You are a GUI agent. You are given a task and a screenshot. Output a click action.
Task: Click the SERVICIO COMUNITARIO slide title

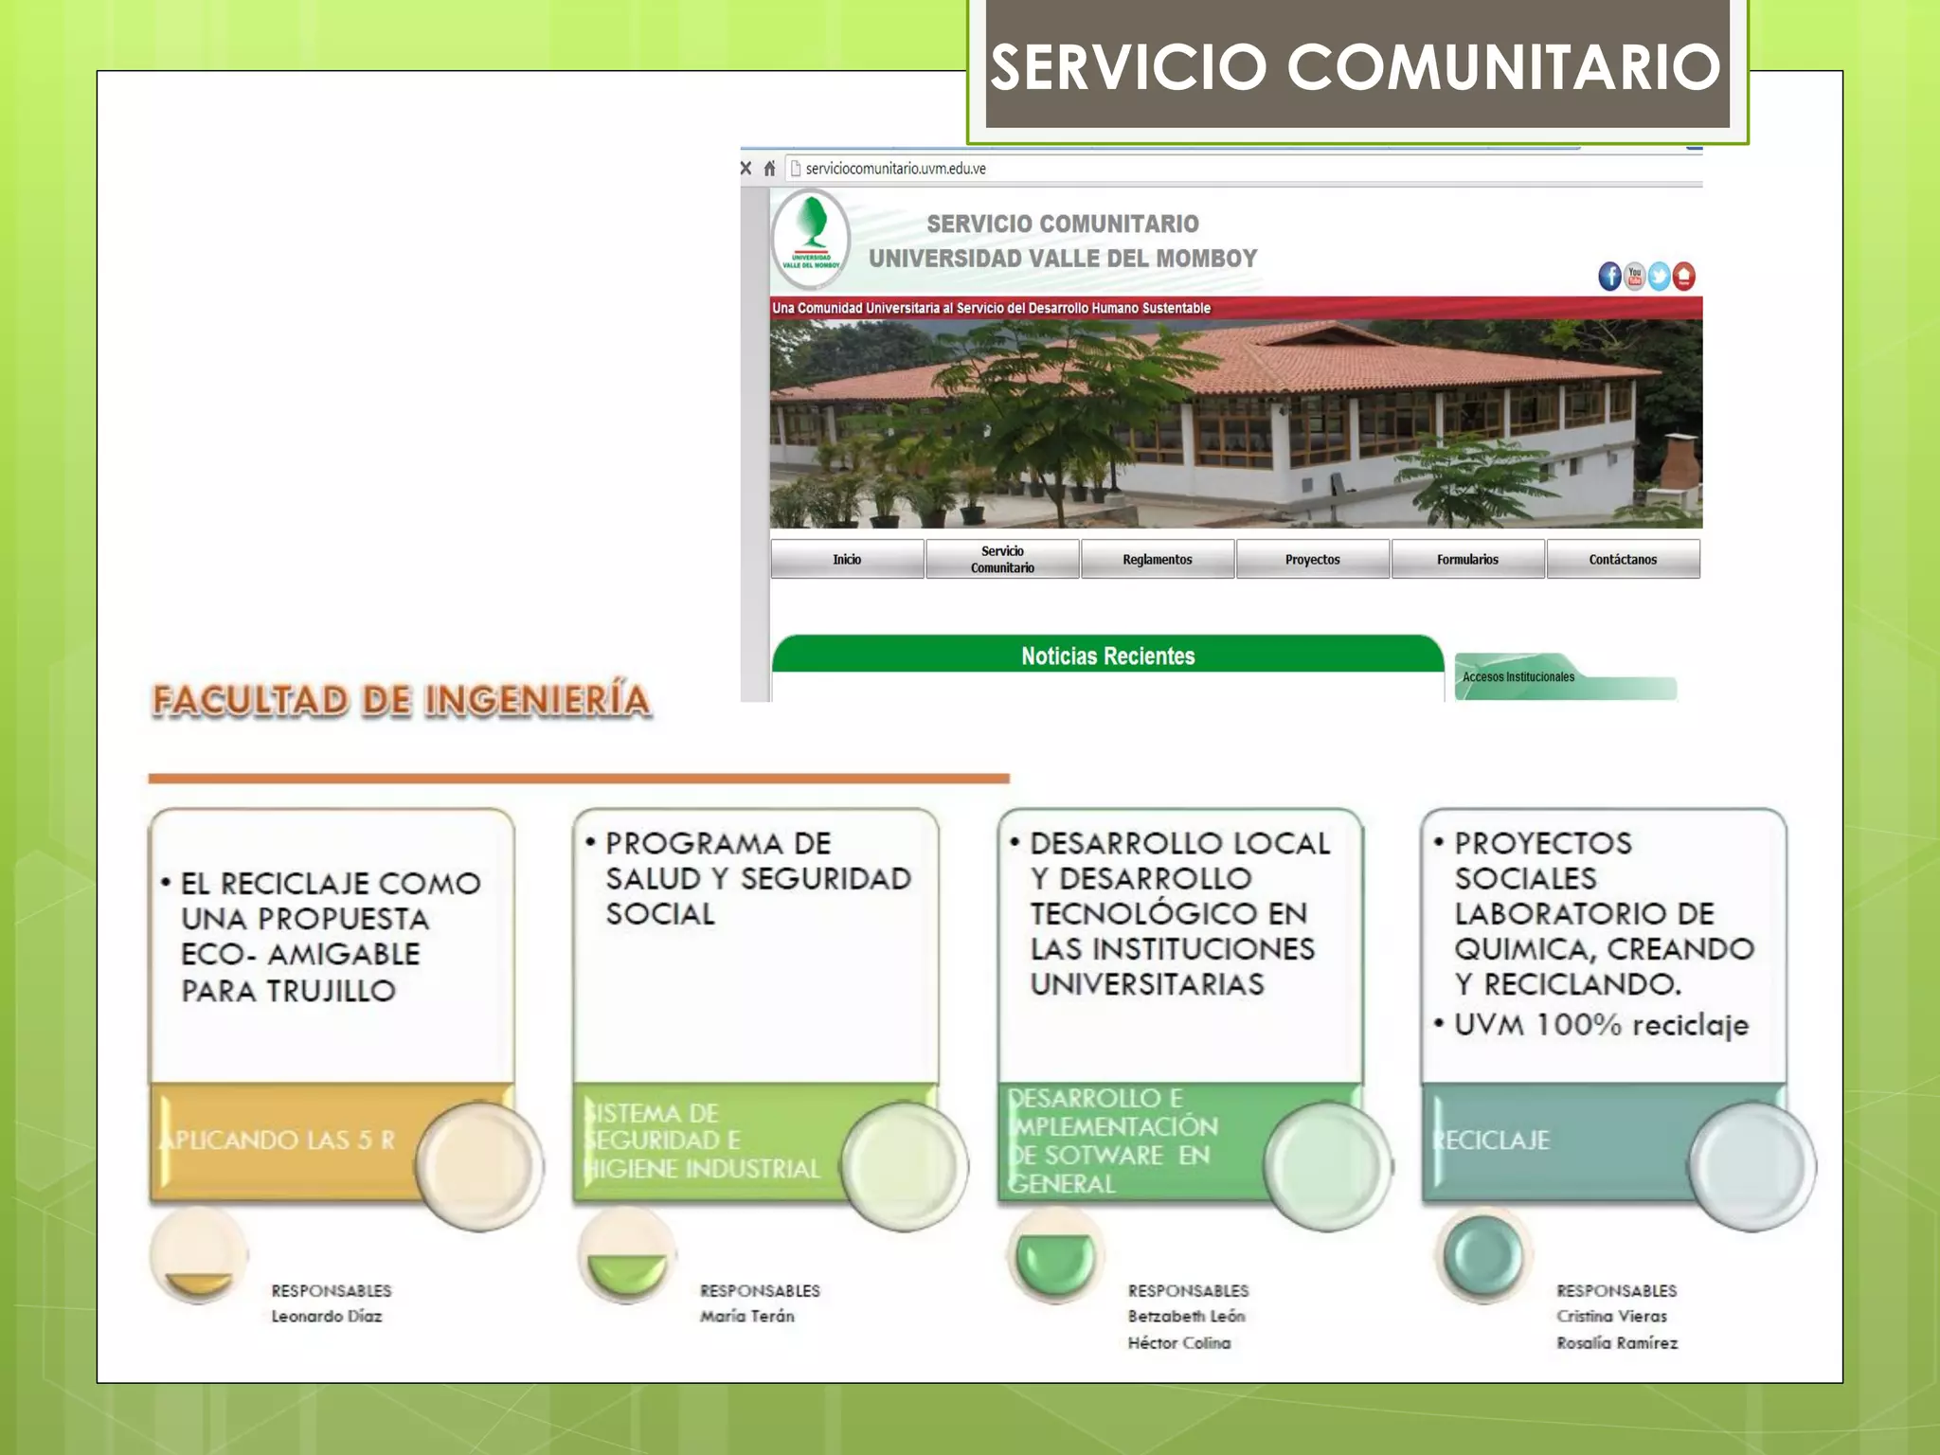coord(1356,66)
